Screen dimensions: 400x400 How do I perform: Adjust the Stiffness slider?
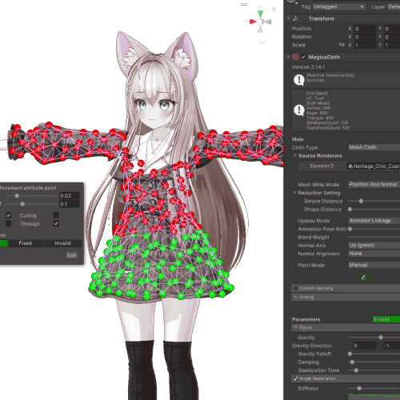(374, 388)
